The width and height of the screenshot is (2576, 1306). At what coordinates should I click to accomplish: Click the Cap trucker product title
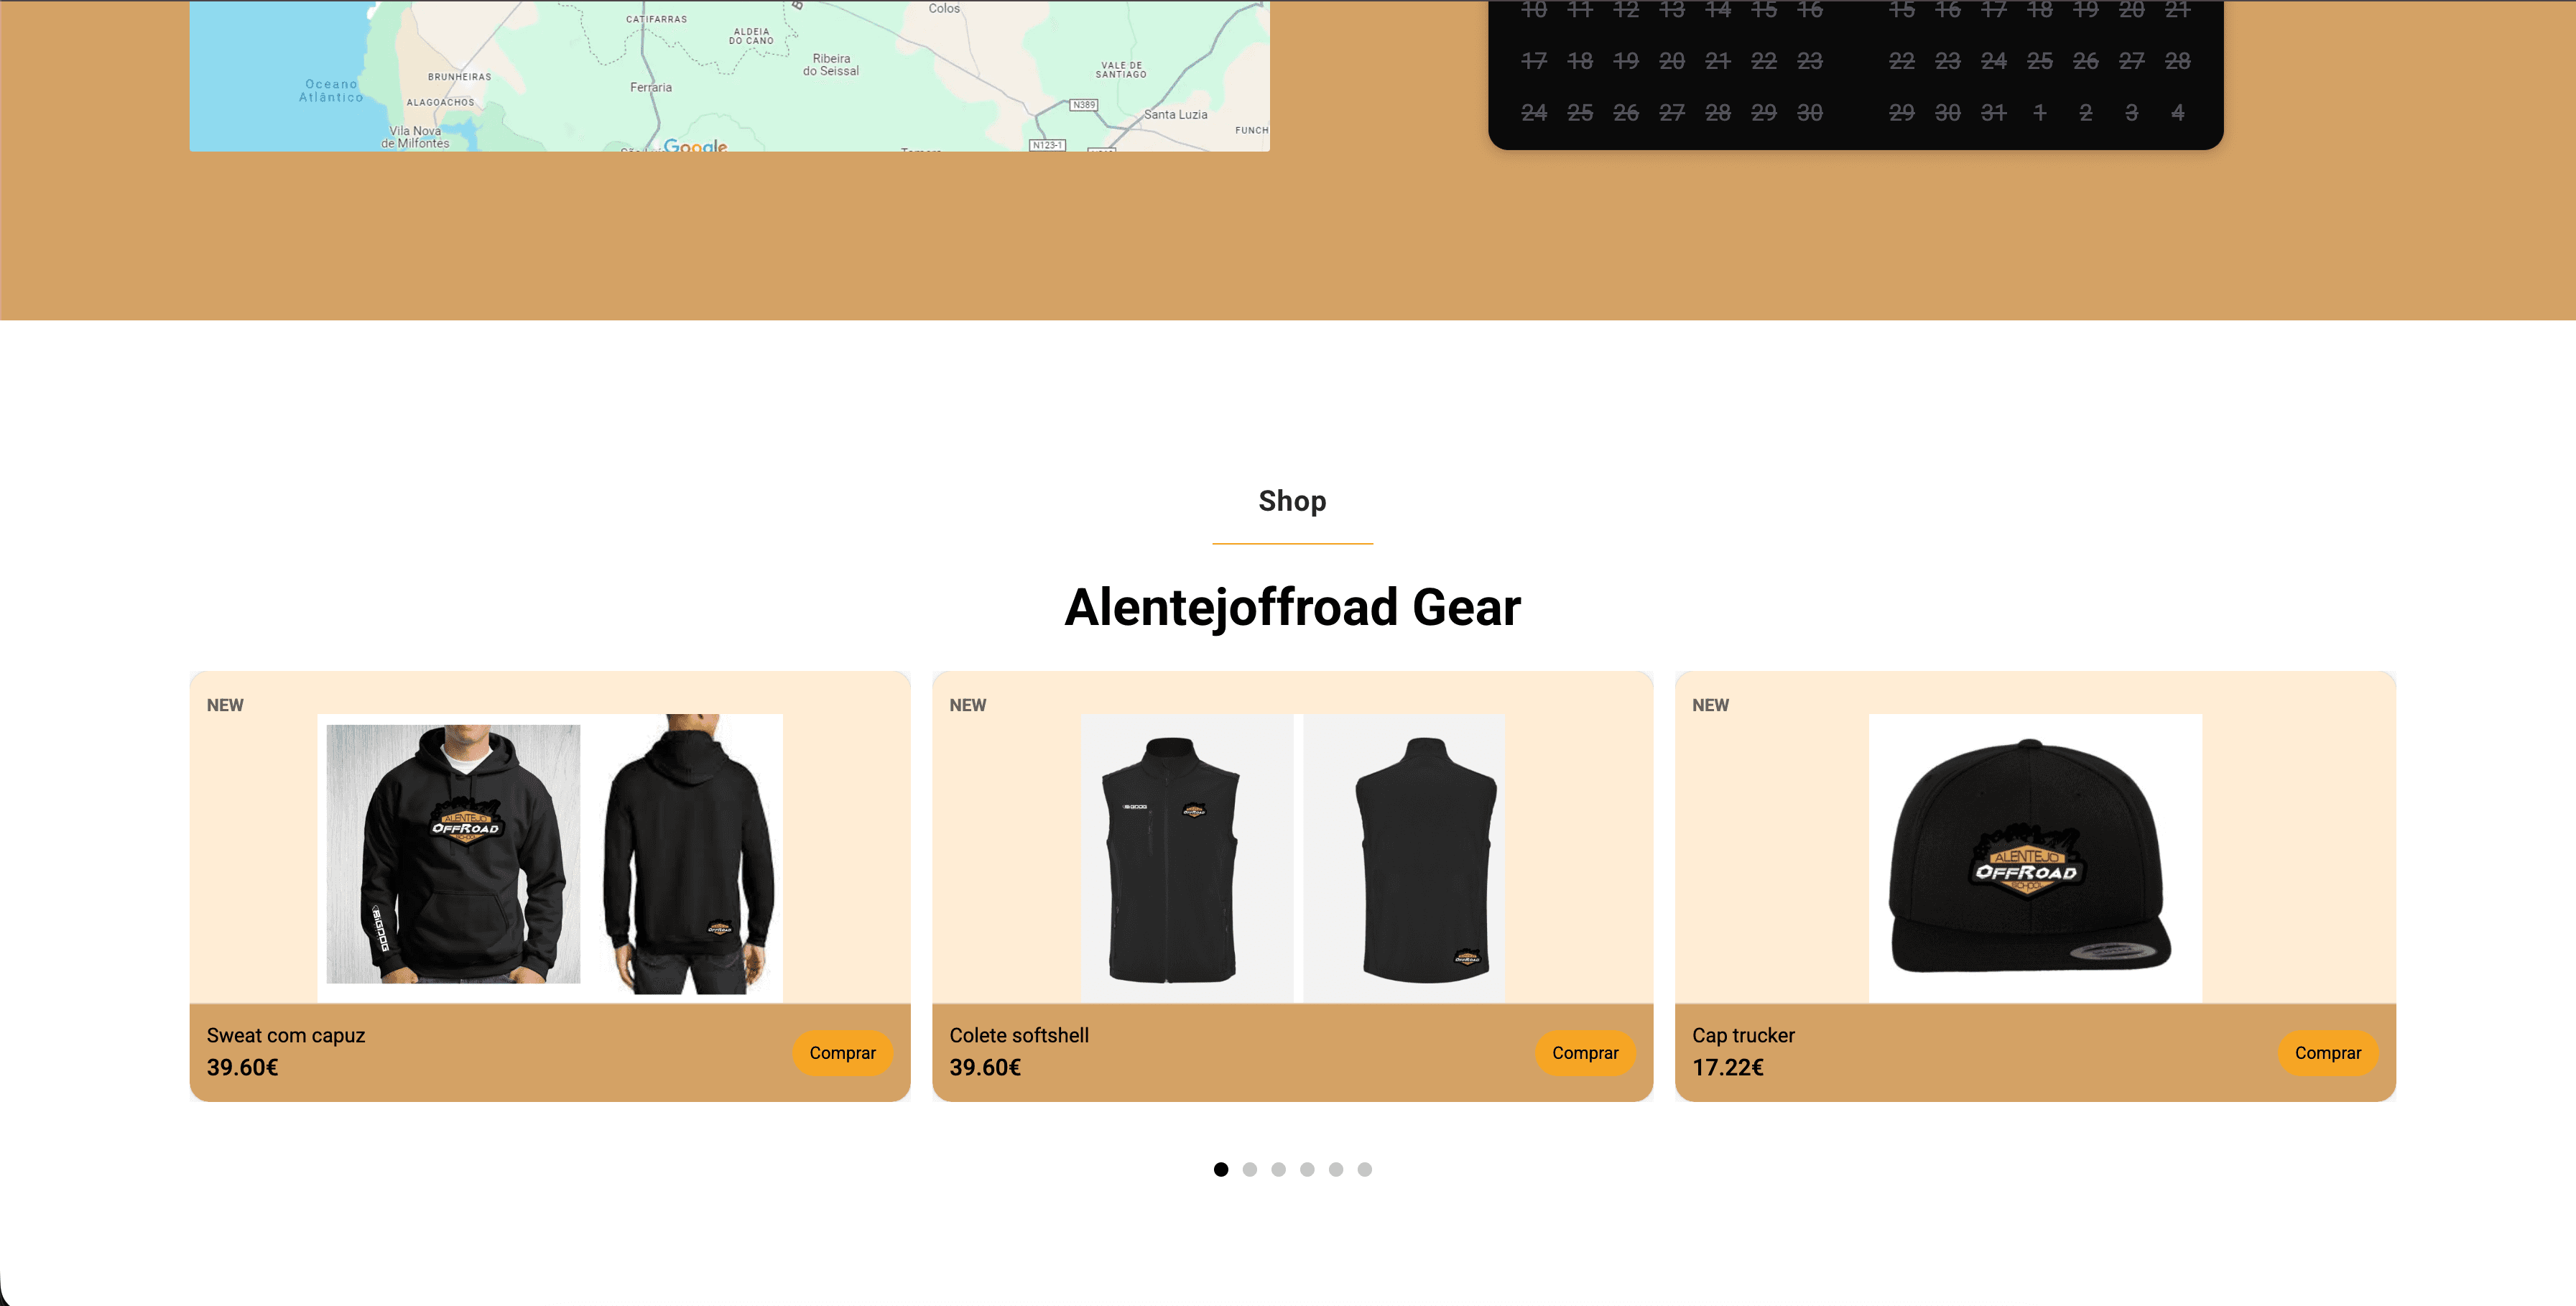click(1743, 1036)
